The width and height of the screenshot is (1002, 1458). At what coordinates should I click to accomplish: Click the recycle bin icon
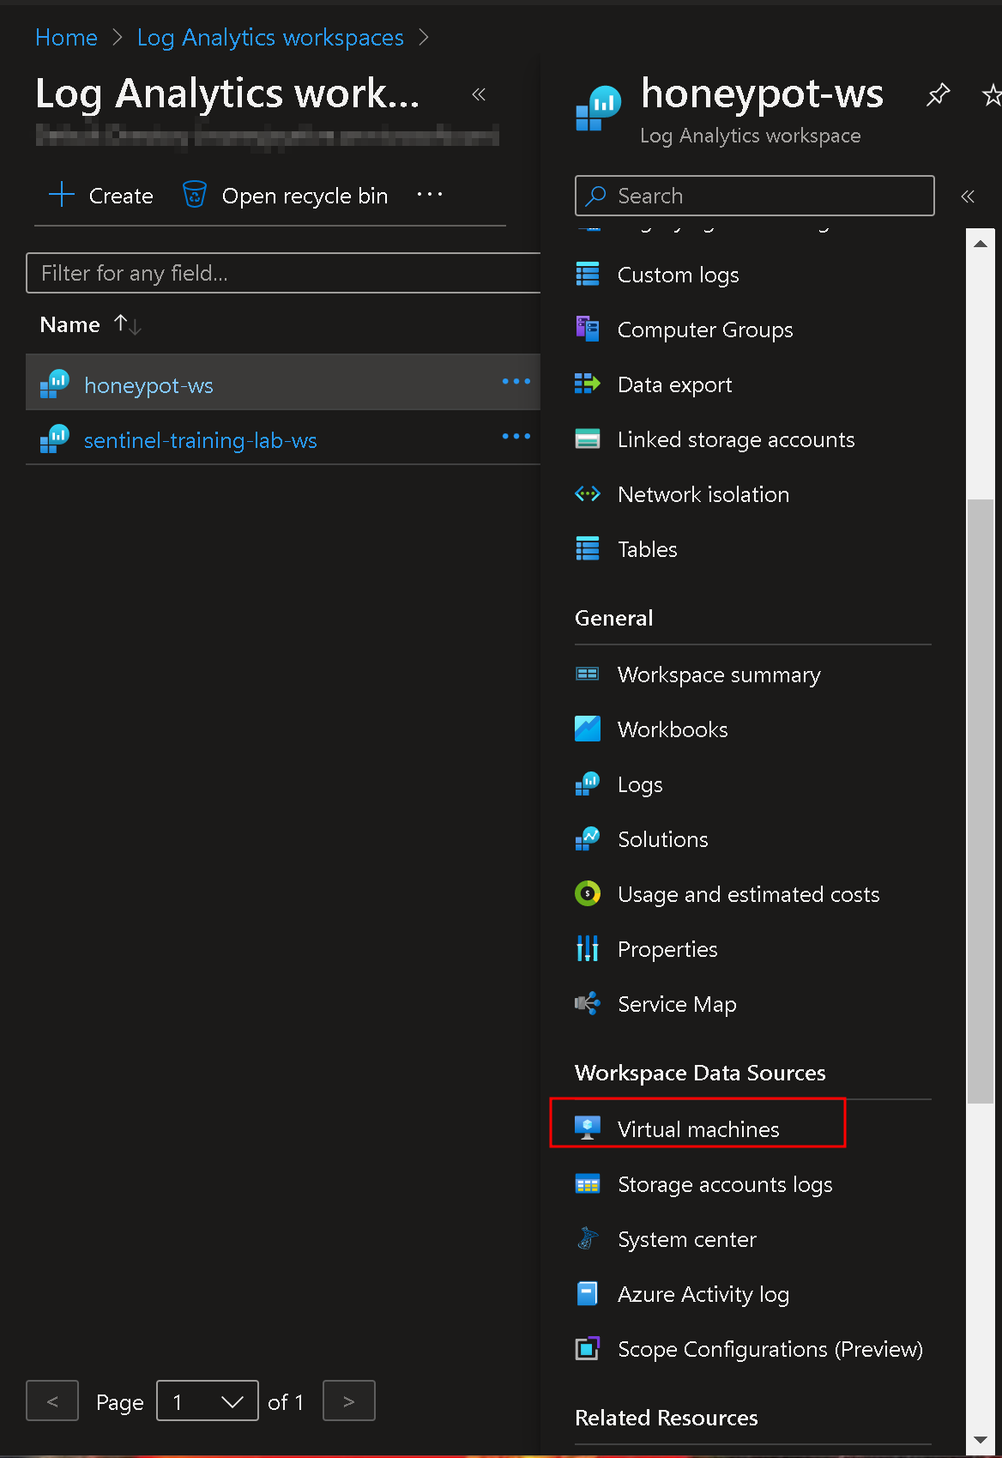click(195, 195)
